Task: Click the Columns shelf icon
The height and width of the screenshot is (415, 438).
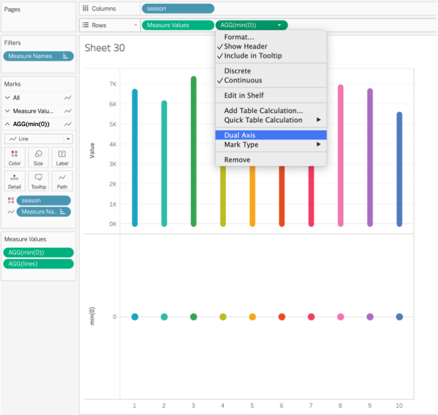Action: pos(86,9)
